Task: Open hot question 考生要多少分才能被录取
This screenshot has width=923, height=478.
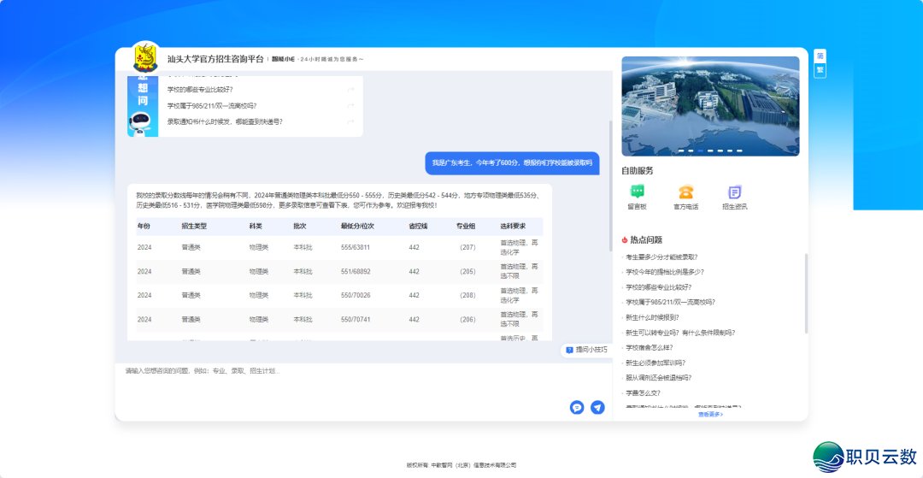Action: [661, 257]
